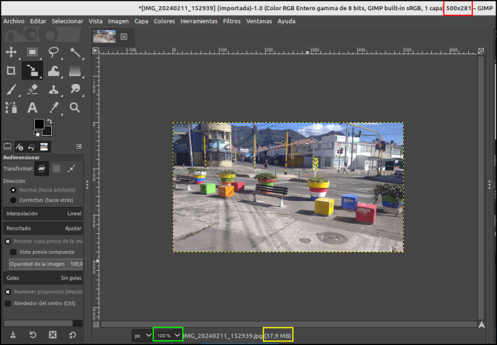The width and height of the screenshot is (497, 345).
Task: Select the Text tool
Action: 32,108
